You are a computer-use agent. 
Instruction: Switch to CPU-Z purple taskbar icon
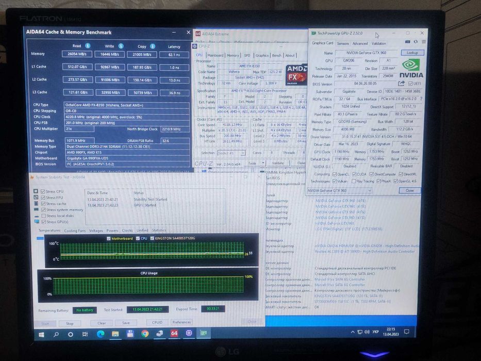tap(189, 333)
